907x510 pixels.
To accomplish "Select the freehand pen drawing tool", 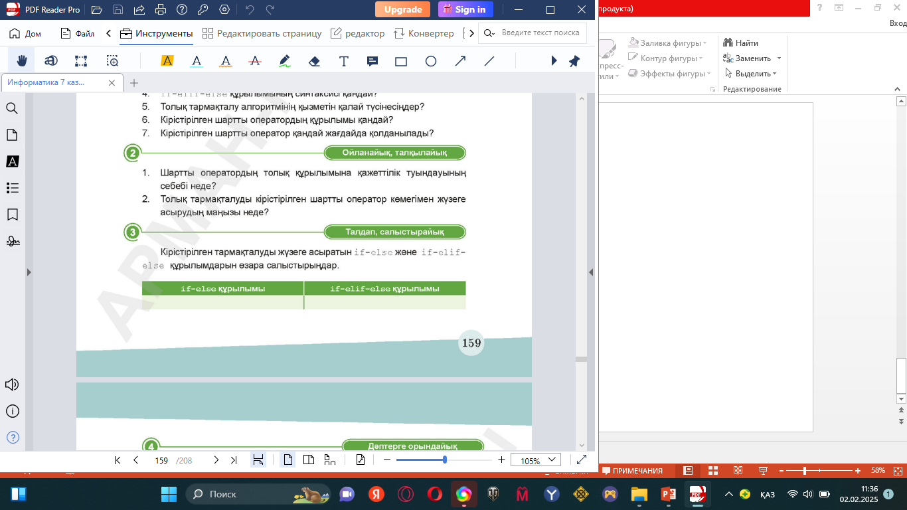I will 285,61.
